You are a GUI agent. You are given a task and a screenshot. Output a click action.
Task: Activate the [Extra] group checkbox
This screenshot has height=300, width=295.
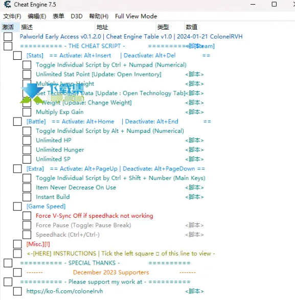pos(17,169)
